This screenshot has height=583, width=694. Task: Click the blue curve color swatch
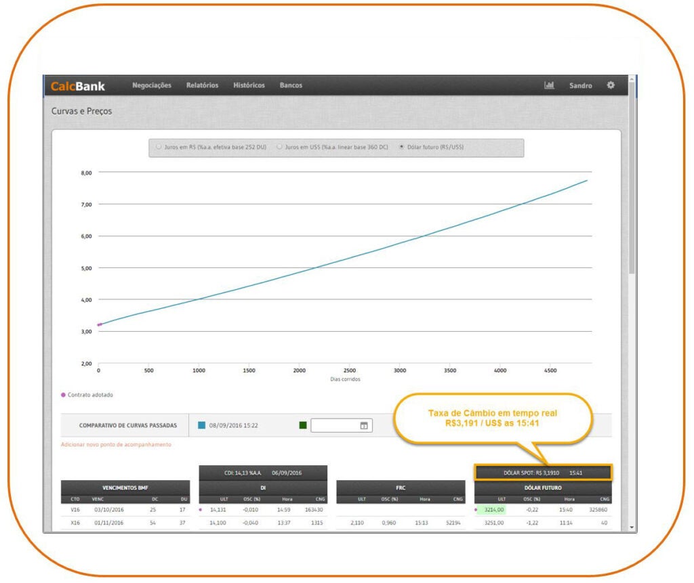[201, 426]
